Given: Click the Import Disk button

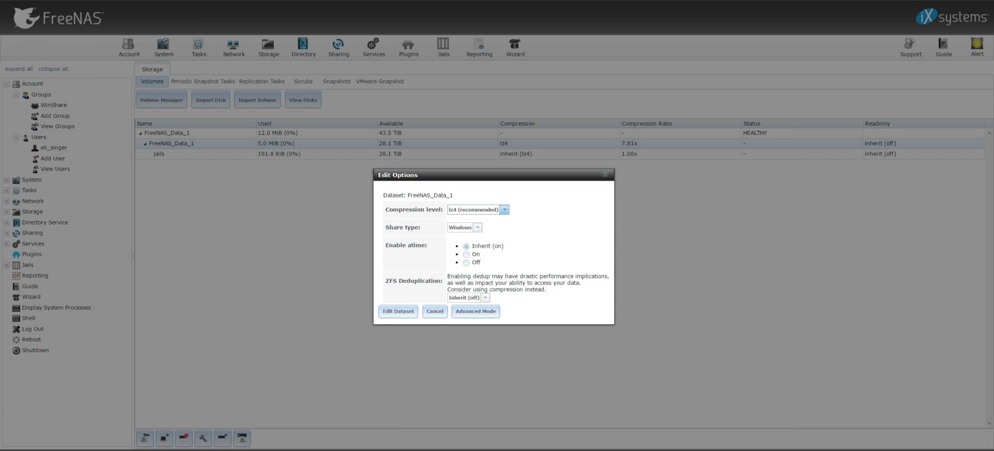Looking at the screenshot, I should point(211,100).
